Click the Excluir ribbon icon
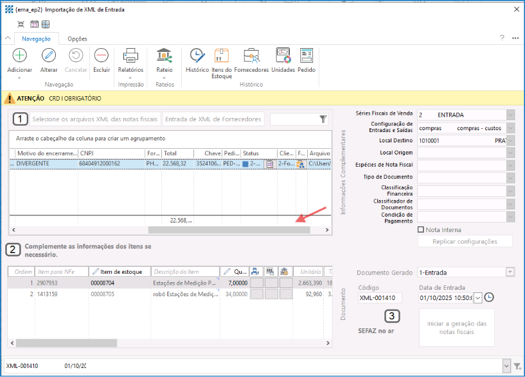Viewport: 525px width, 377px height. click(101, 56)
